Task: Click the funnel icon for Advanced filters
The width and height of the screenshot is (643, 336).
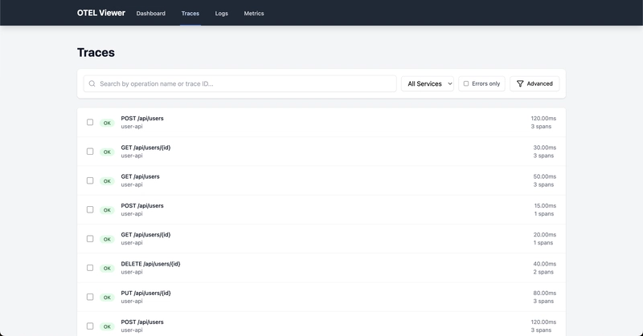Action: (x=520, y=83)
